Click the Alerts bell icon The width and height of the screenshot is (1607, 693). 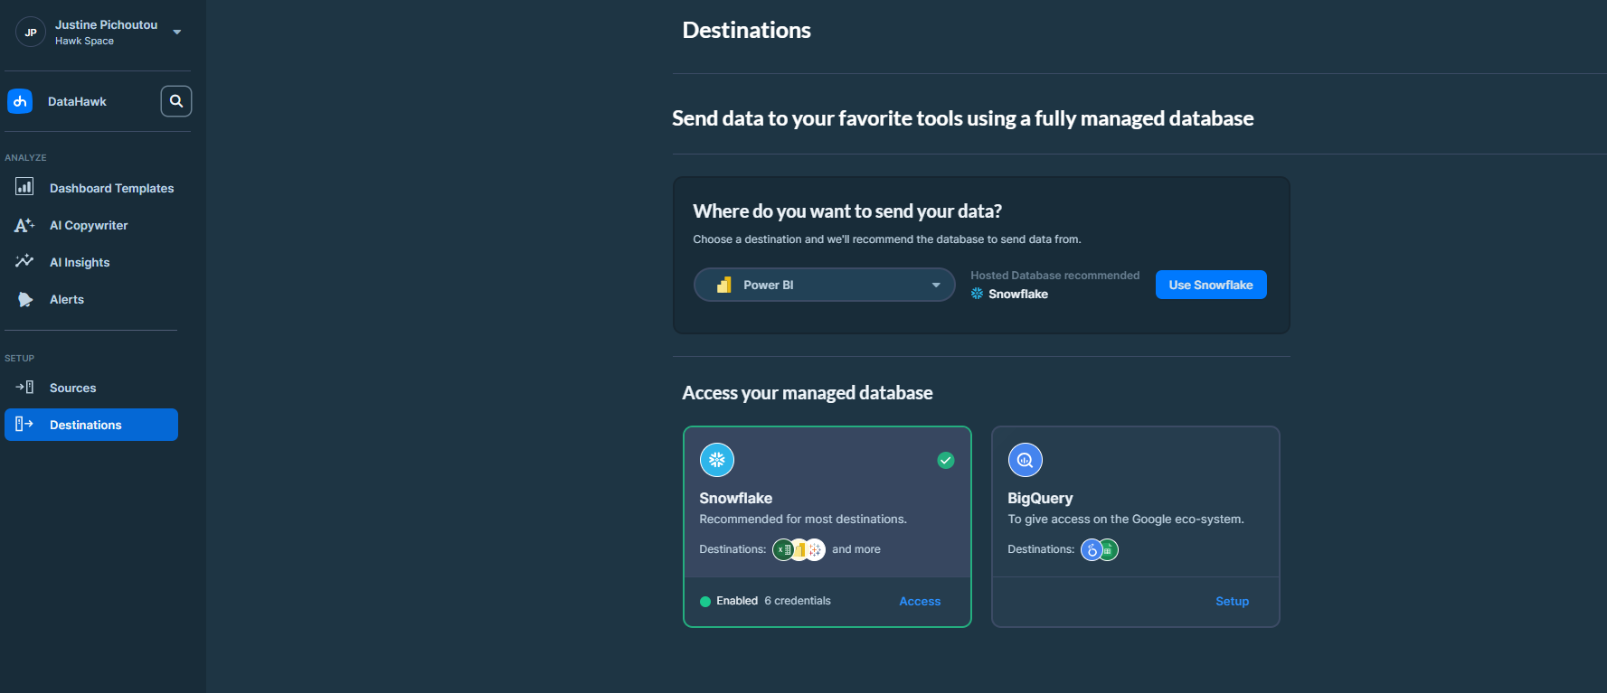click(x=24, y=299)
